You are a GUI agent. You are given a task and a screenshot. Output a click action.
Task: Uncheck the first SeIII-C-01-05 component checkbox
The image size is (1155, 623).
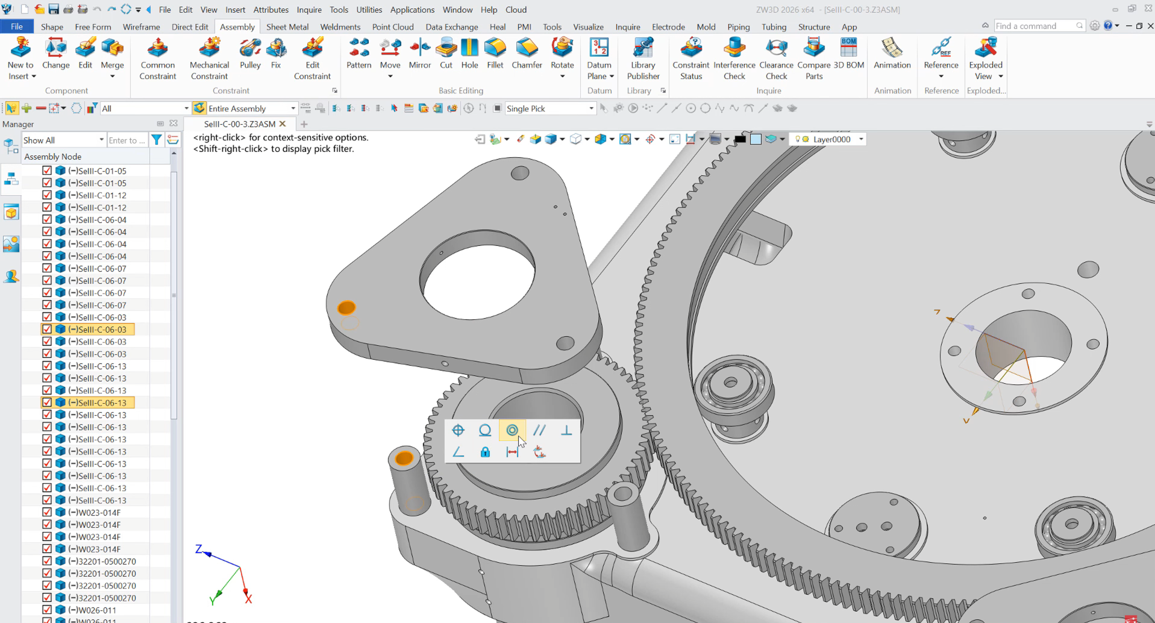coord(47,171)
